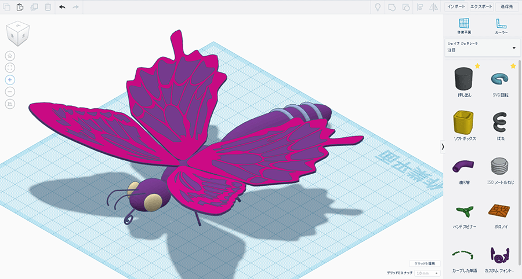The image size is (522, 279).
Task: Select the SVG 回転 shape
Action: (500, 83)
